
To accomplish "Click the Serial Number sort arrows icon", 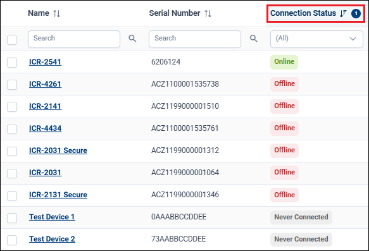I will tap(208, 14).
